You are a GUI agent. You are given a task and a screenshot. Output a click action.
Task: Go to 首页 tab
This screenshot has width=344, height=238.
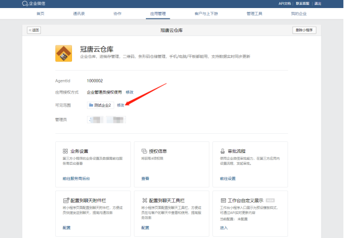click(40, 14)
